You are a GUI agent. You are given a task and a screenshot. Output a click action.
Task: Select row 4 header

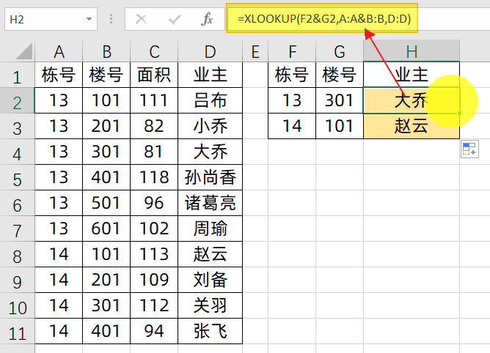click(17, 152)
